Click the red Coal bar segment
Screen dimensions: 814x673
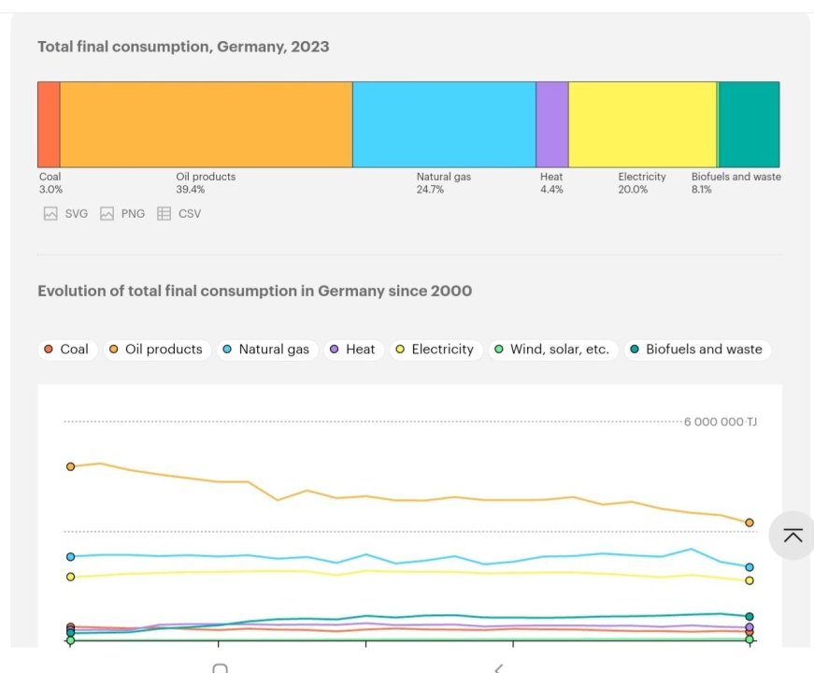(49, 124)
